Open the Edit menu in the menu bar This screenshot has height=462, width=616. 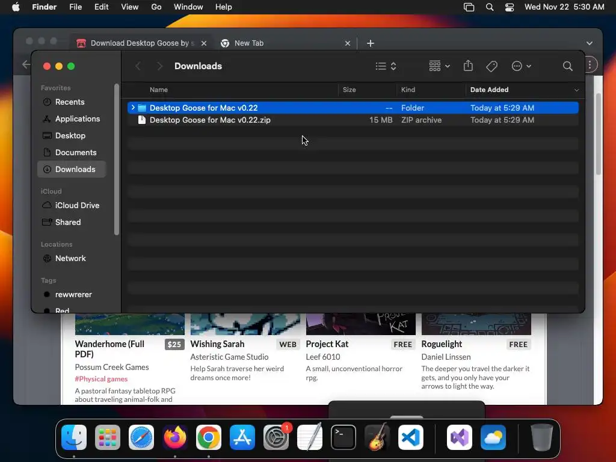click(101, 7)
